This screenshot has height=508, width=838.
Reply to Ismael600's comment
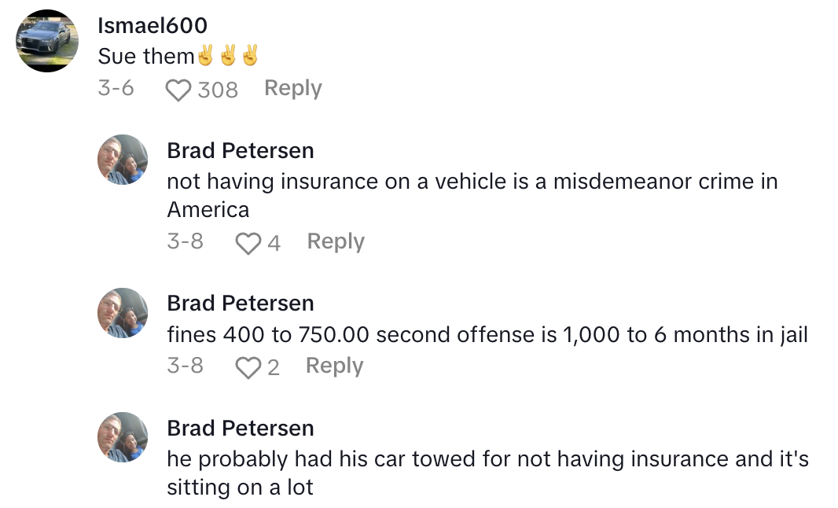tap(292, 88)
